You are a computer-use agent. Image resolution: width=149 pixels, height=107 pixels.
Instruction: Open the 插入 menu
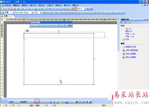point(33,5)
